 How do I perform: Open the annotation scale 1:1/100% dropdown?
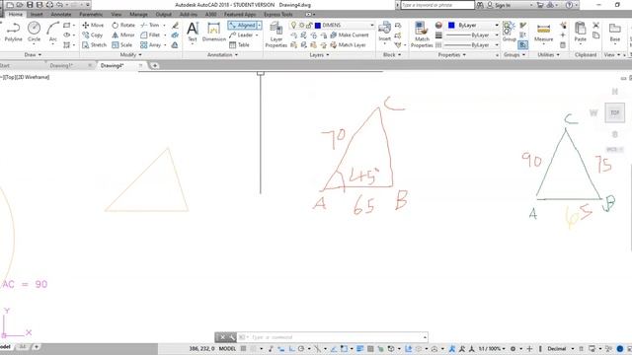click(492, 348)
